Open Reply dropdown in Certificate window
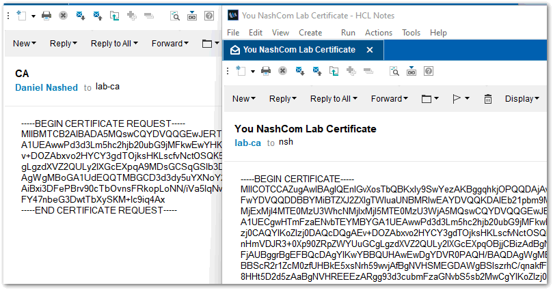Image resolution: width=553 pixels, height=290 pixels. tap(282, 98)
